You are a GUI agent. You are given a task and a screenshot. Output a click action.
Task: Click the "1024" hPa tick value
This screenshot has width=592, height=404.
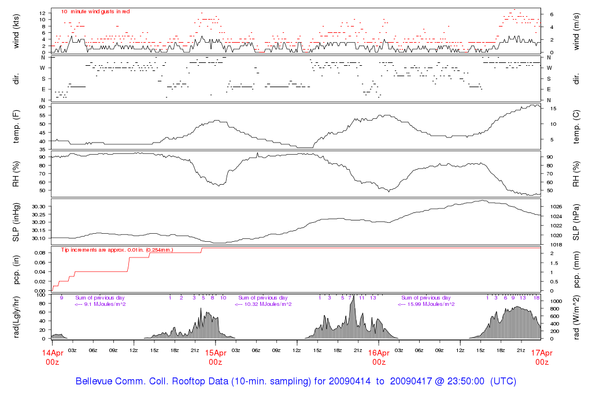coord(556,216)
